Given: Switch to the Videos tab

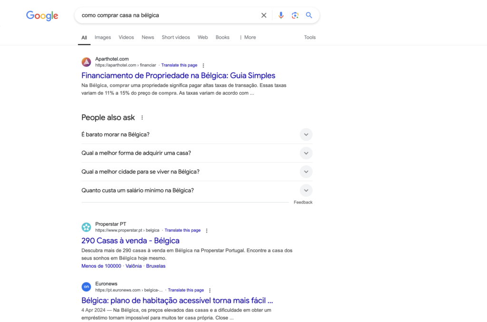Looking at the screenshot, I should pyautogui.click(x=126, y=37).
